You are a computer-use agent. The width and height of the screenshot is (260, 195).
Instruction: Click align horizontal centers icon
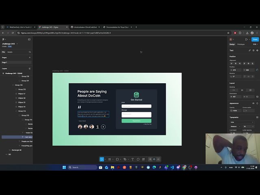[x=236, y=63]
